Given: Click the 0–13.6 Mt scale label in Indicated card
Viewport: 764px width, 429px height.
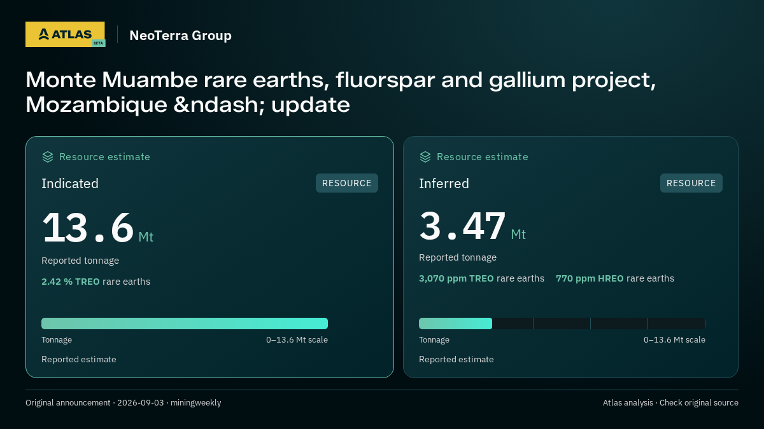Looking at the screenshot, I should (x=297, y=340).
